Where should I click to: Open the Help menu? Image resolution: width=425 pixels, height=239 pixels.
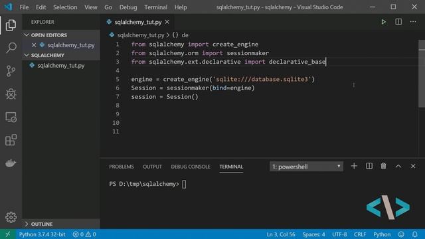[x=181, y=7]
